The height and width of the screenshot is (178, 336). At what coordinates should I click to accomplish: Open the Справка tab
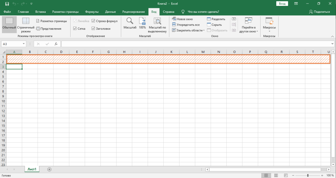(x=168, y=12)
